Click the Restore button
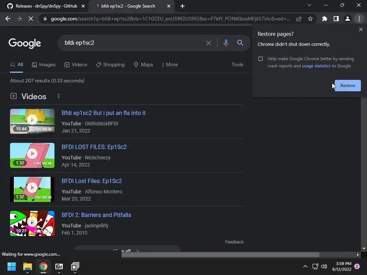The width and height of the screenshot is (367, 275). pos(348,86)
